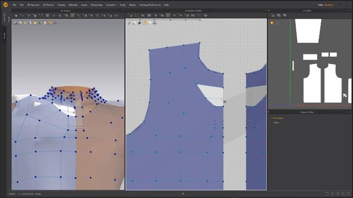This screenshot has height=198, width=353.
Task: Click the striped texture tool in 2D toolbar
Action: 168,15
